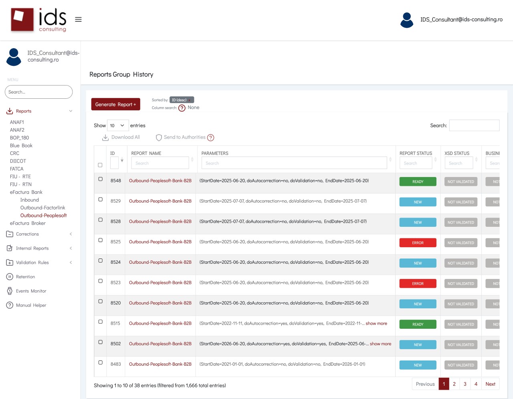Check the box for report 8524
The height and width of the screenshot is (399, 513).
[x=101, y=261]
